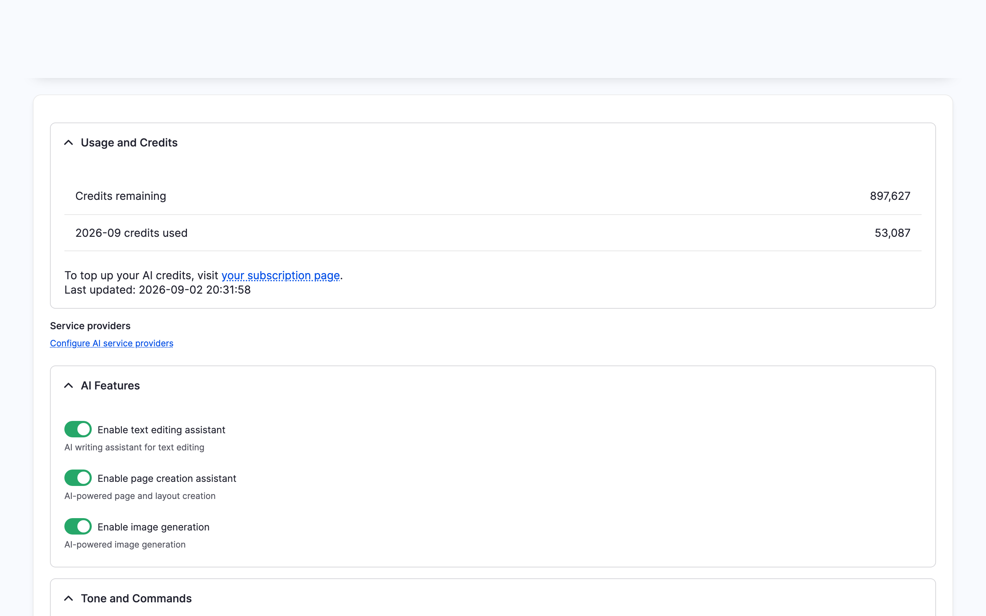Viewport: 986px width, 616px height.
Task: Toggle Enable image generation switch
Action: pos(78,526)
